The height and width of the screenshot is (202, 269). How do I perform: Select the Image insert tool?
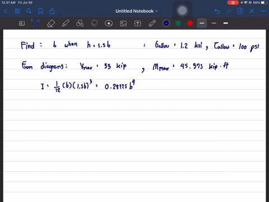pyautogui.click(x=123, y=24)
